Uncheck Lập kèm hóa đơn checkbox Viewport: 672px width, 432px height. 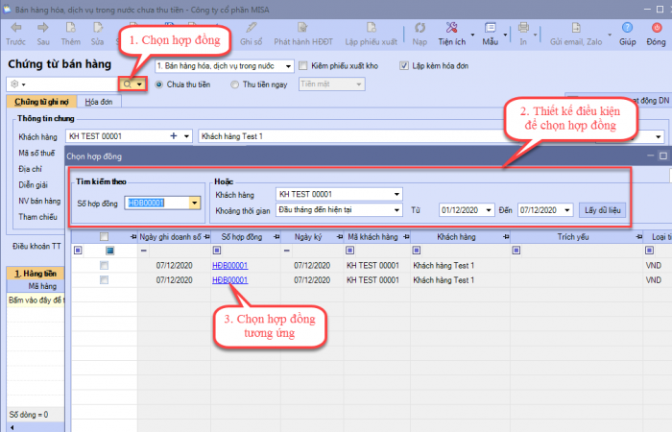click(x=404, y=66)
